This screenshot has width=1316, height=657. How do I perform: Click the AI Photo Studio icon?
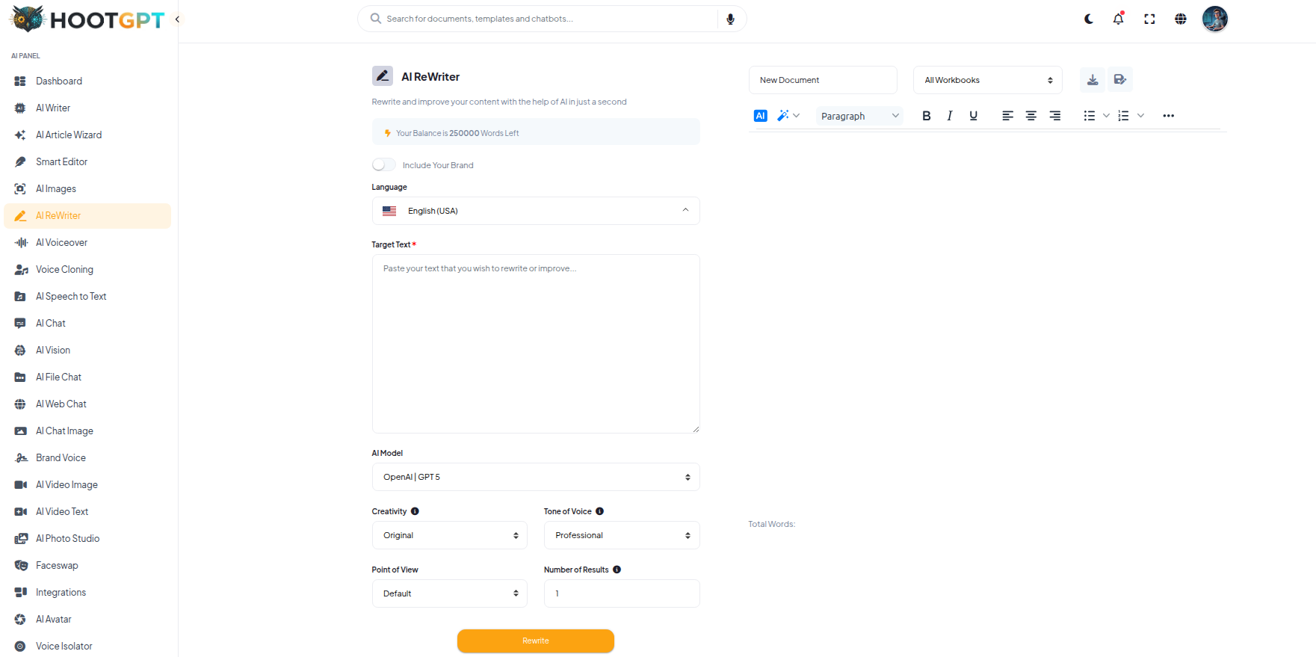[x=21, y=538]
